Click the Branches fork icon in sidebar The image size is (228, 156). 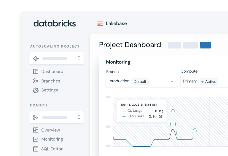tap(36, 81)
